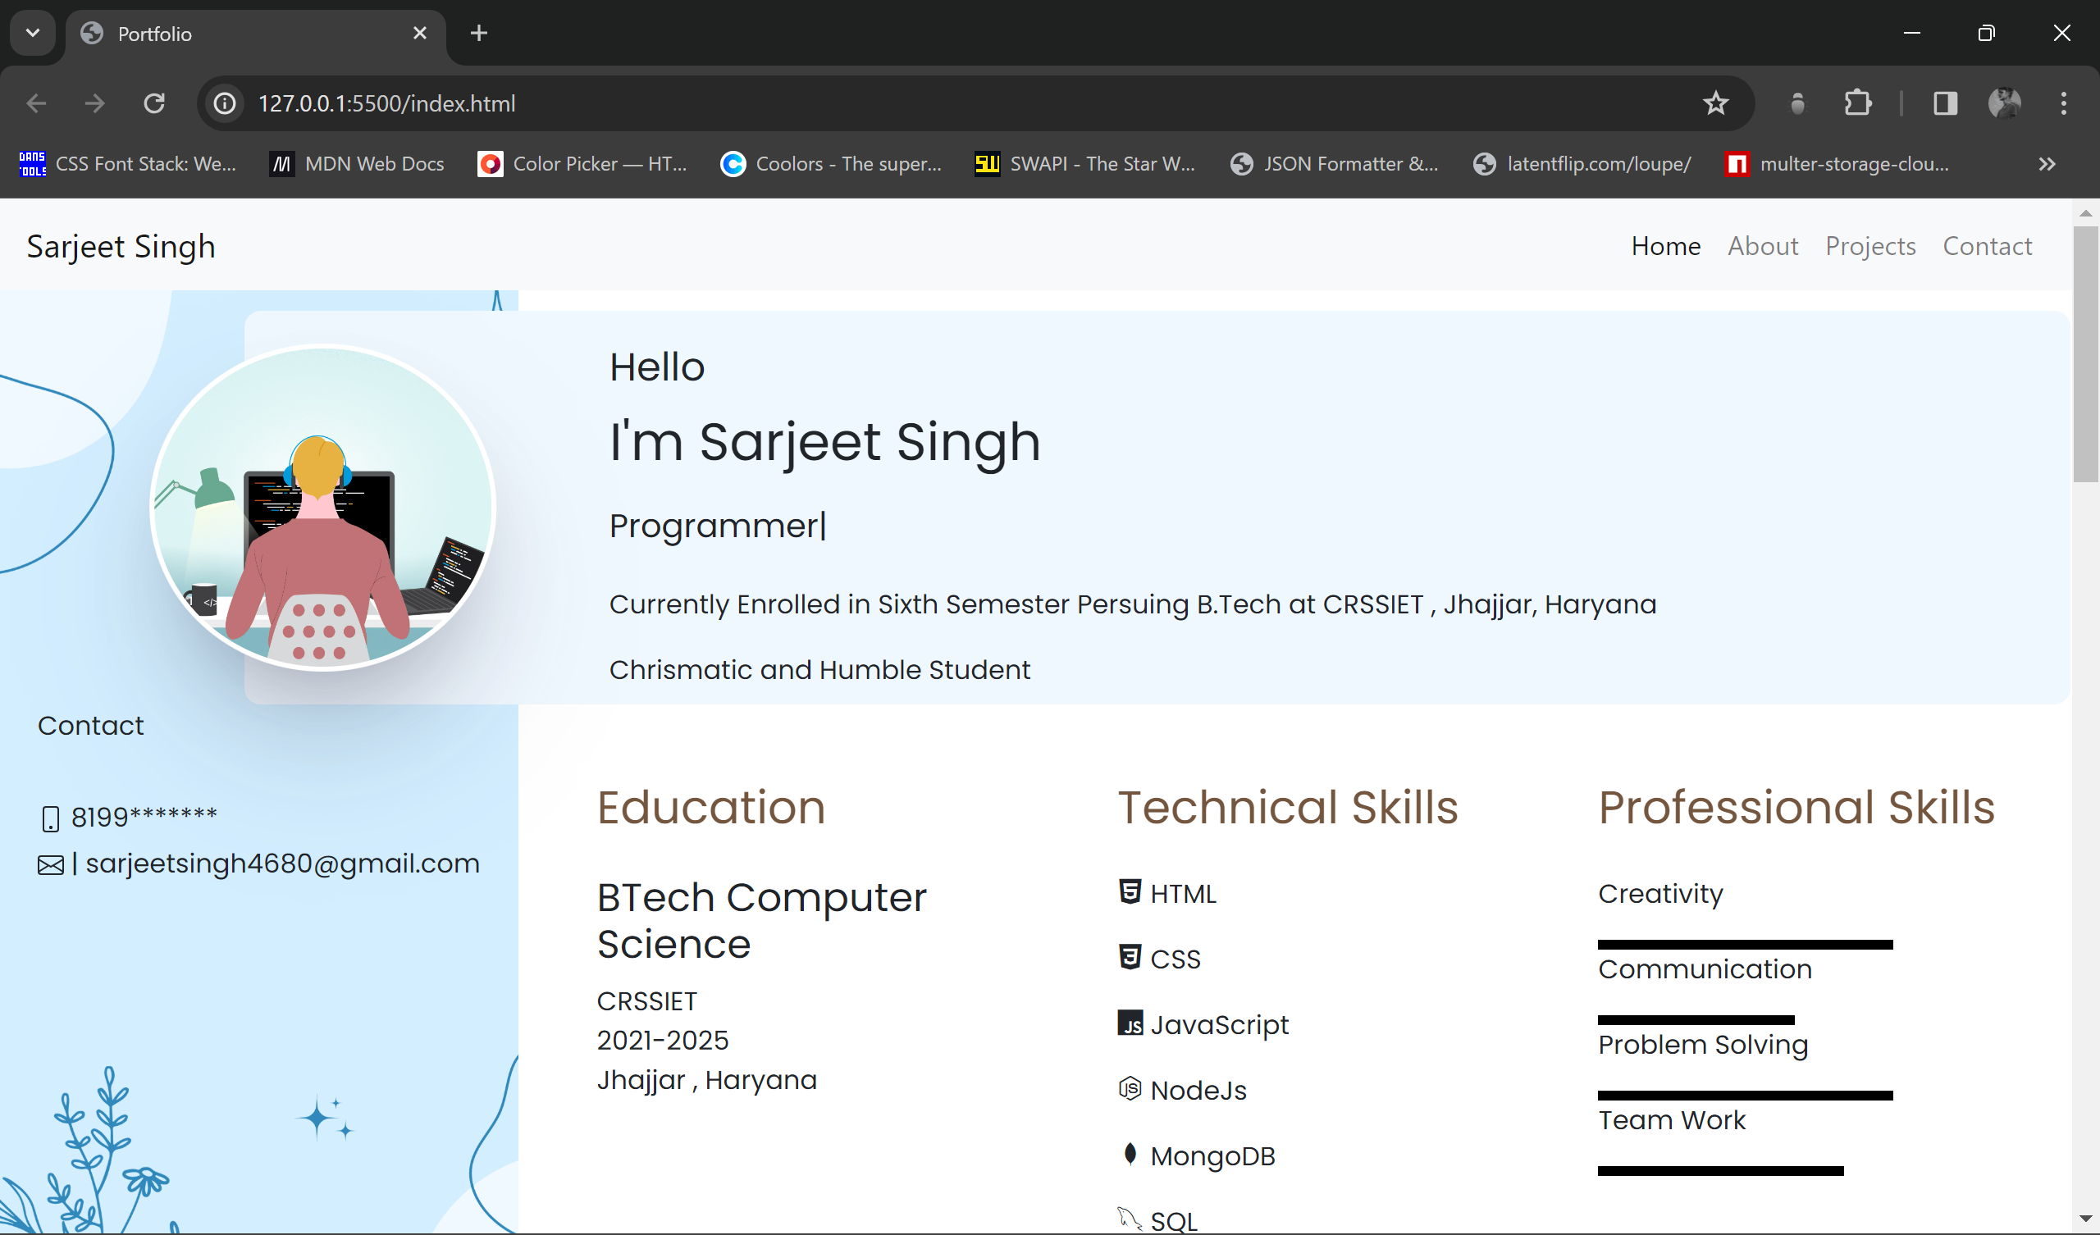
Task: Click the Contact navigation link
Action: click(x=1987, y=246)
